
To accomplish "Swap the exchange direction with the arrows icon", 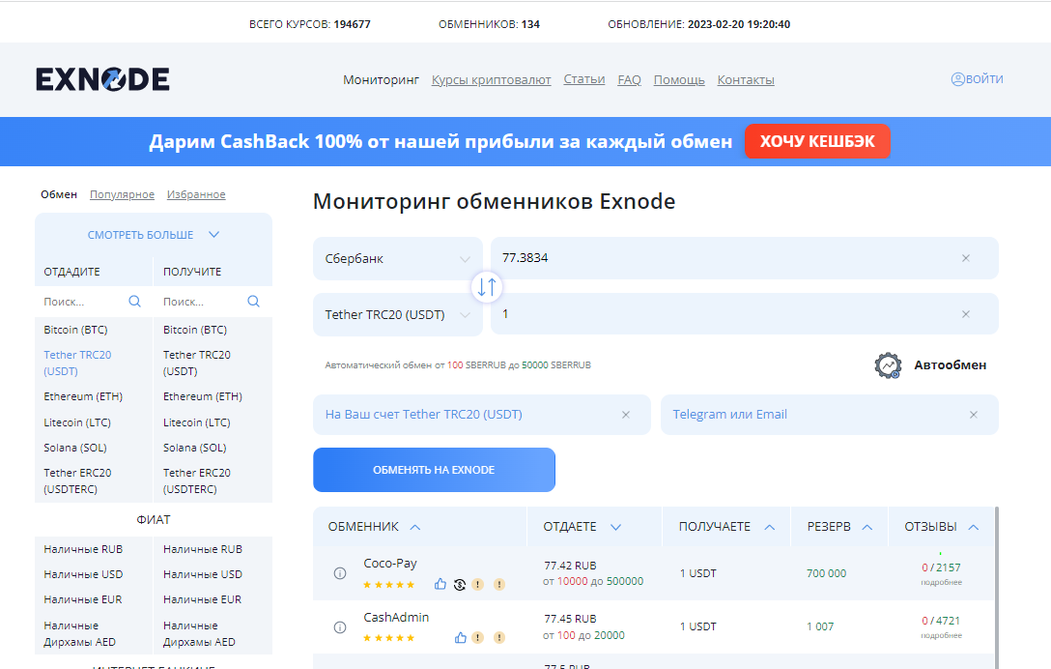I will (x=487, y=286).
